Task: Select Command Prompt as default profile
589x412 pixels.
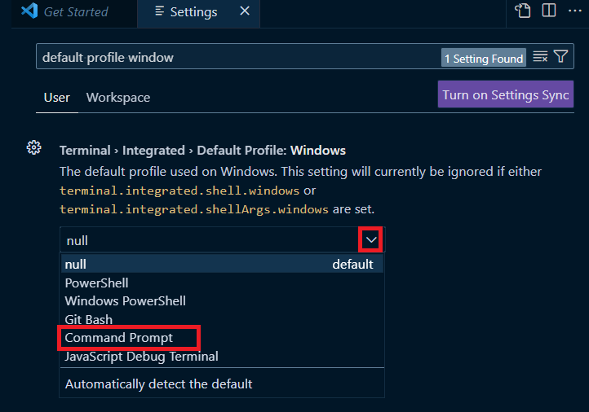Action: (222, 338)
